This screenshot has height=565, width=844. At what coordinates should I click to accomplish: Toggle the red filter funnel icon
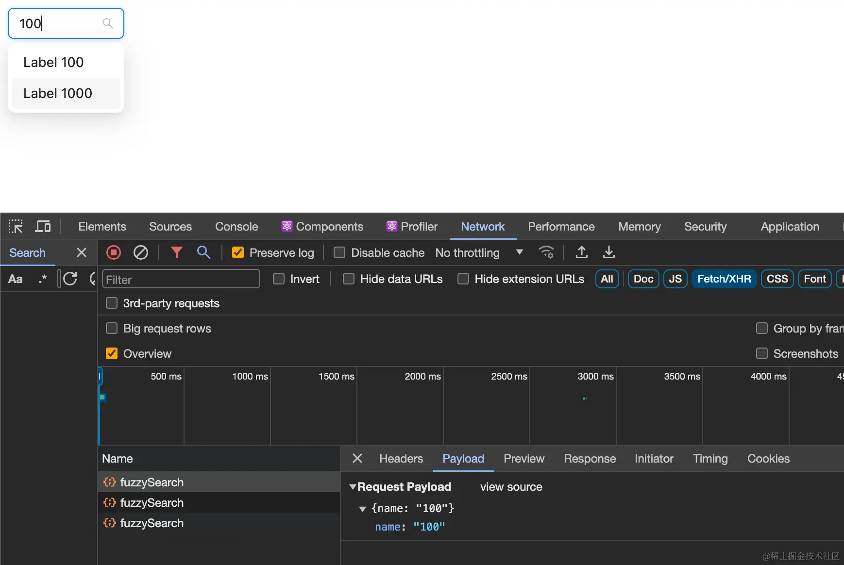point(176,252)
